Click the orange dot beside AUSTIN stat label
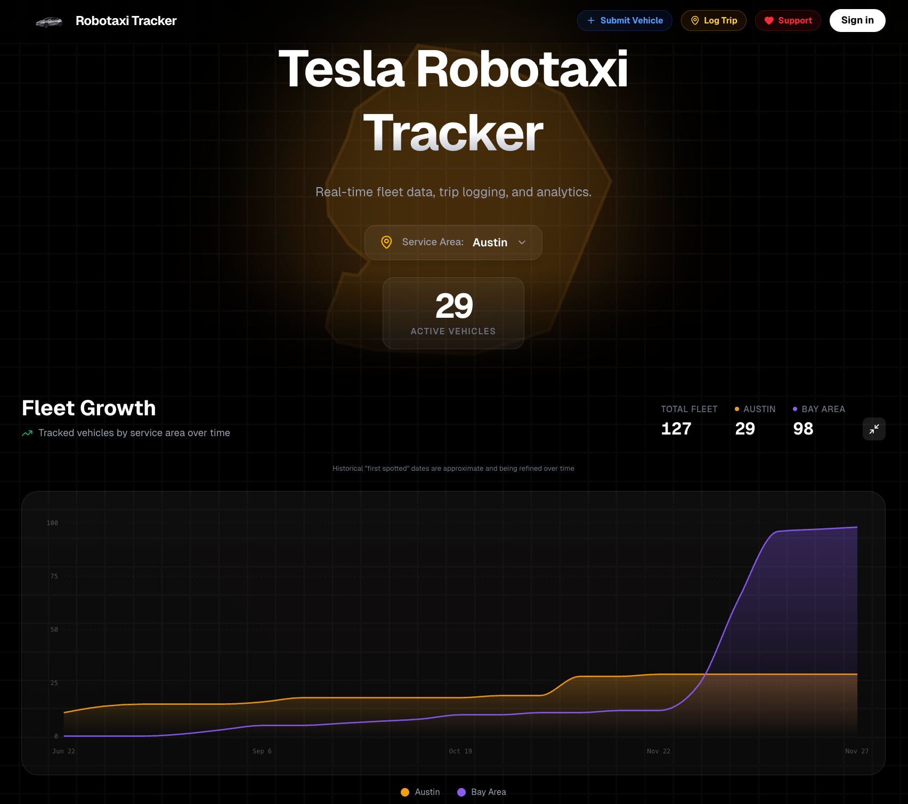Screen dimensions: 908x804 click(737, 409)
